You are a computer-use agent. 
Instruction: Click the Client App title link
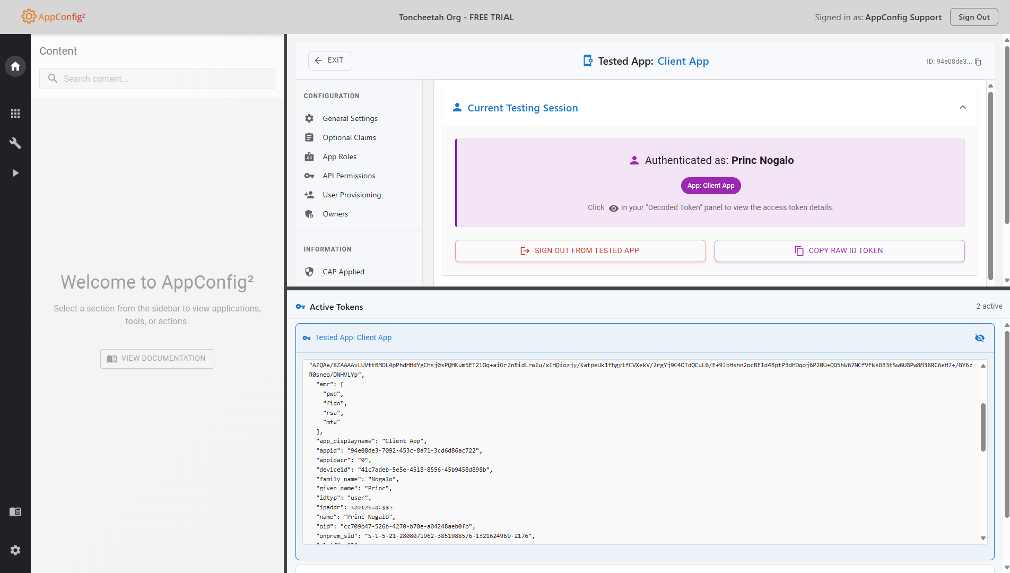pyautogui.click(x=683, y=61)
